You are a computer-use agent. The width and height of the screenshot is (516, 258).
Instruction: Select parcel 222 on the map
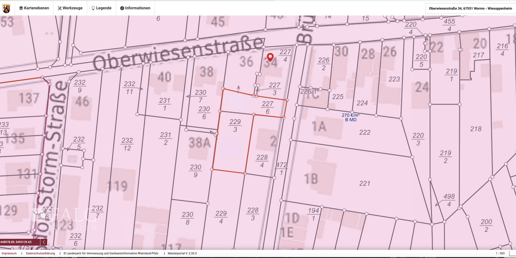point(364,133)
